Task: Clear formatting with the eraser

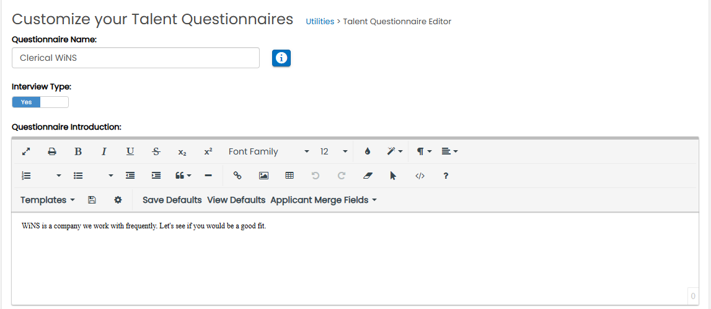Action: 368,176
